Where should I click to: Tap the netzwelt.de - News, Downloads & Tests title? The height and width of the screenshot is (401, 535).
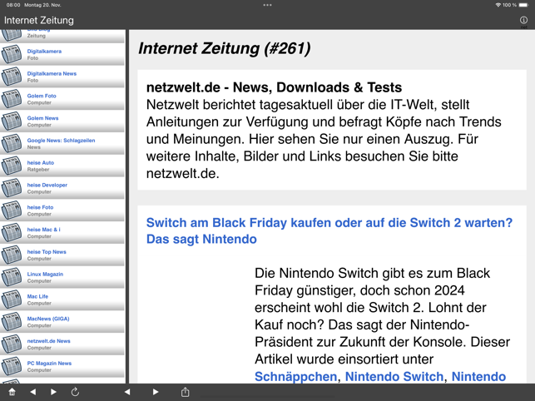pyautogui.click(x=274, y=87)
